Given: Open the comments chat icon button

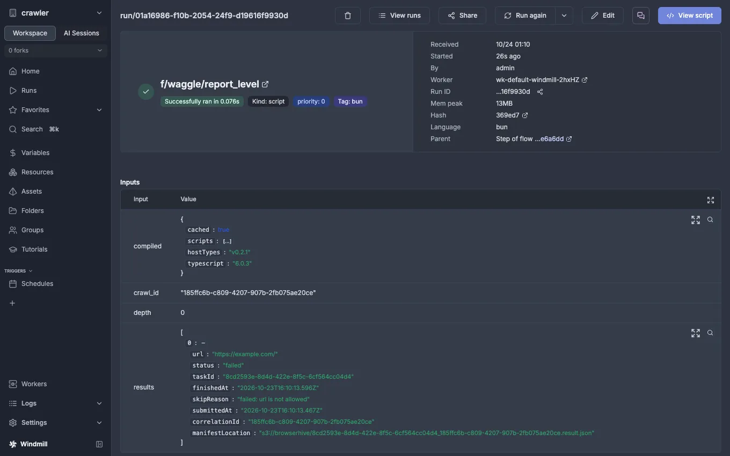Looking at the screenshot, I should point(641,16).
